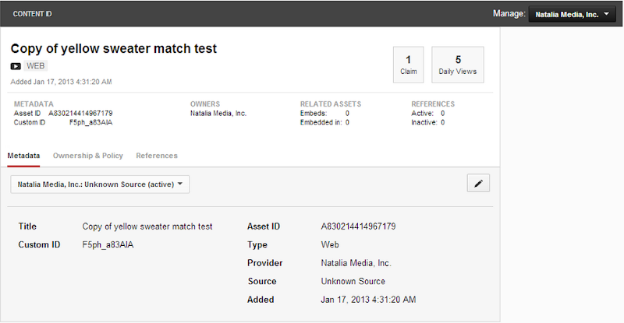Click the Added date in details table

(x=368, y=300)
